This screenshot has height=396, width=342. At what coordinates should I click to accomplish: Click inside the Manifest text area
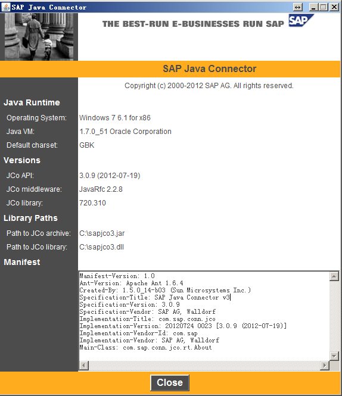point(204,316)
